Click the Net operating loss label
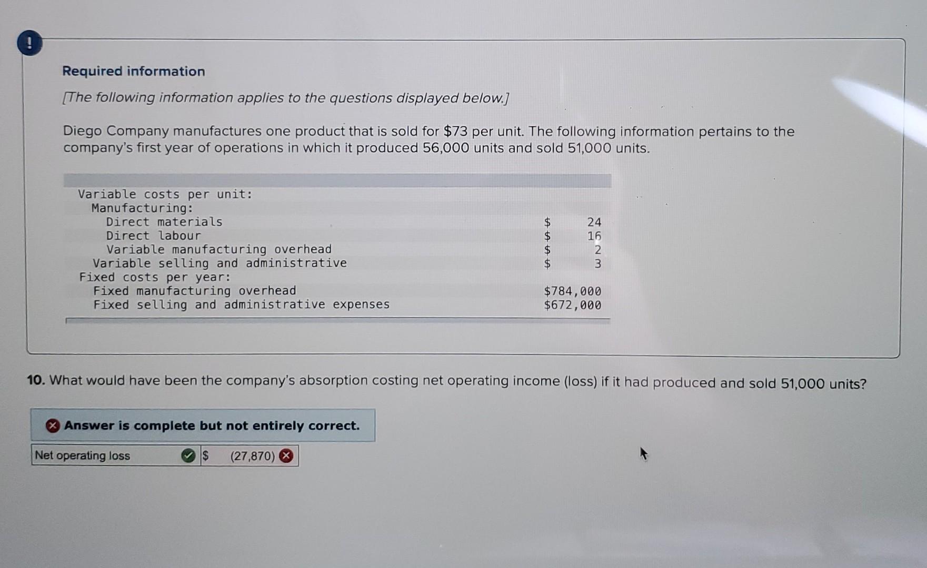The image size is (927, 568). pos(82,457)
